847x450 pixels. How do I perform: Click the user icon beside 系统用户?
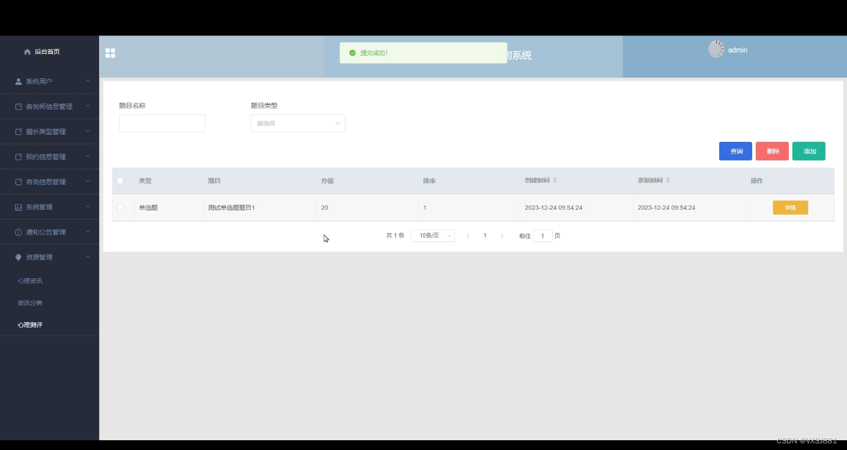coord(18,81)
